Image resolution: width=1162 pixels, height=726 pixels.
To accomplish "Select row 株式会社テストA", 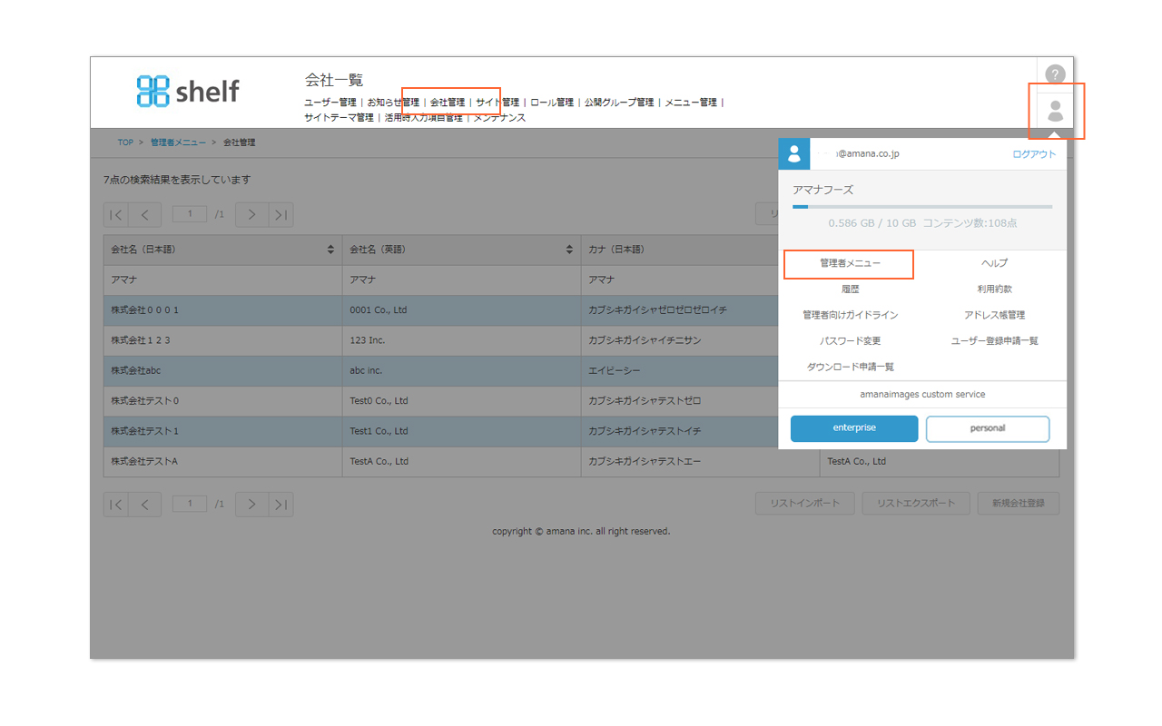I will (581, 462).
